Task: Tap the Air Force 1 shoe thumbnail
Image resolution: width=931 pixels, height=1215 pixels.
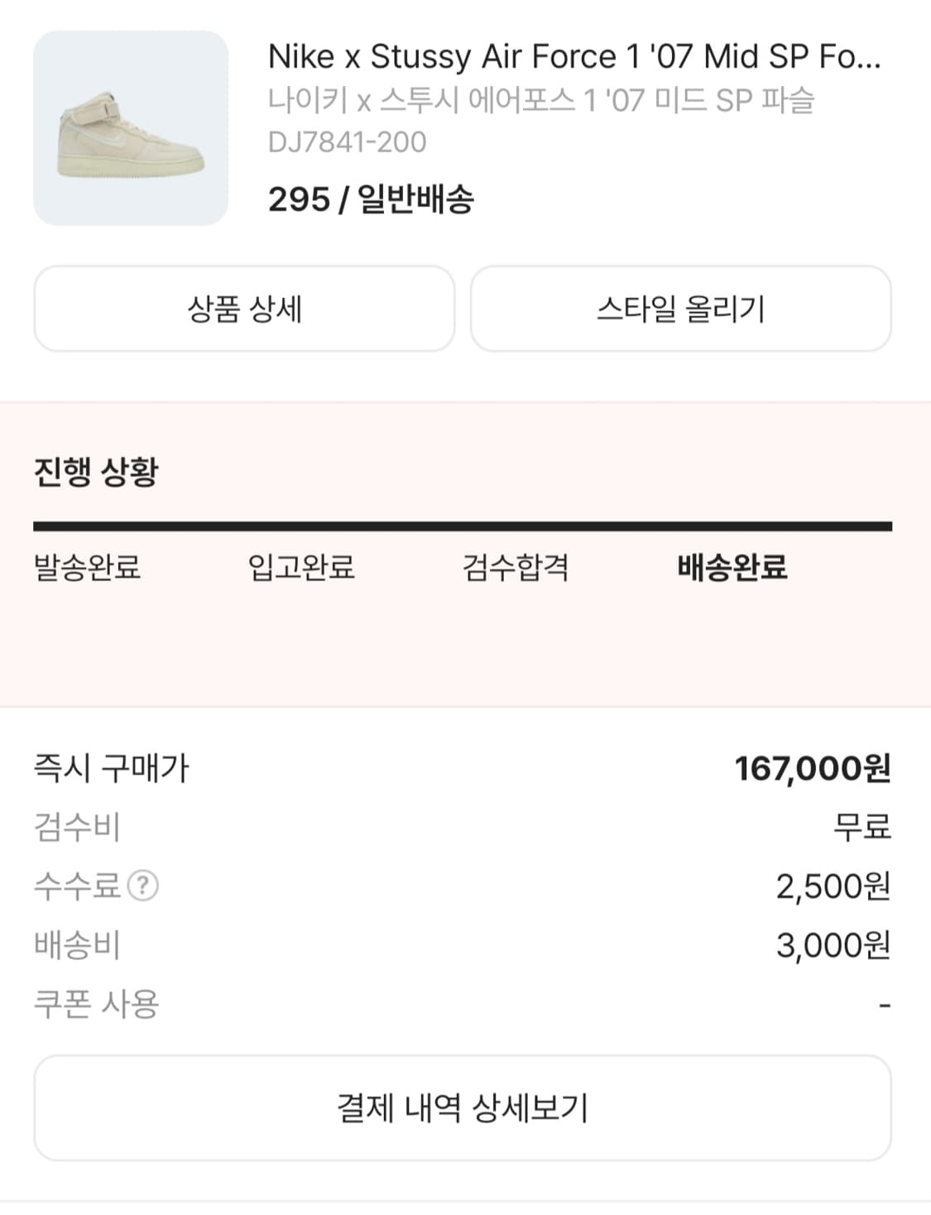Action: click(x=131, y=128)
